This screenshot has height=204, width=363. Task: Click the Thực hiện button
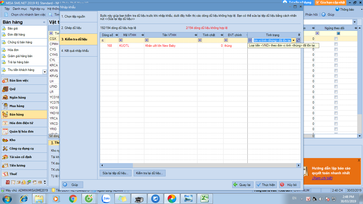(x=266, y=185)
